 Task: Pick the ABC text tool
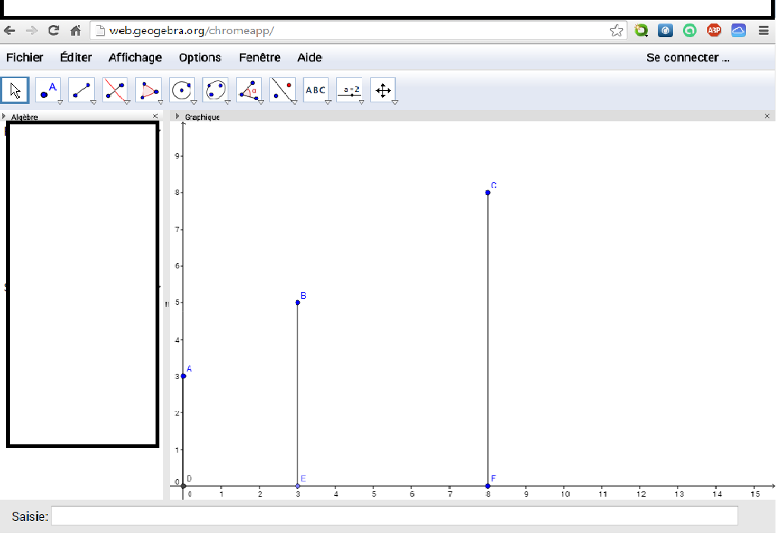click(x=315, y=90)
